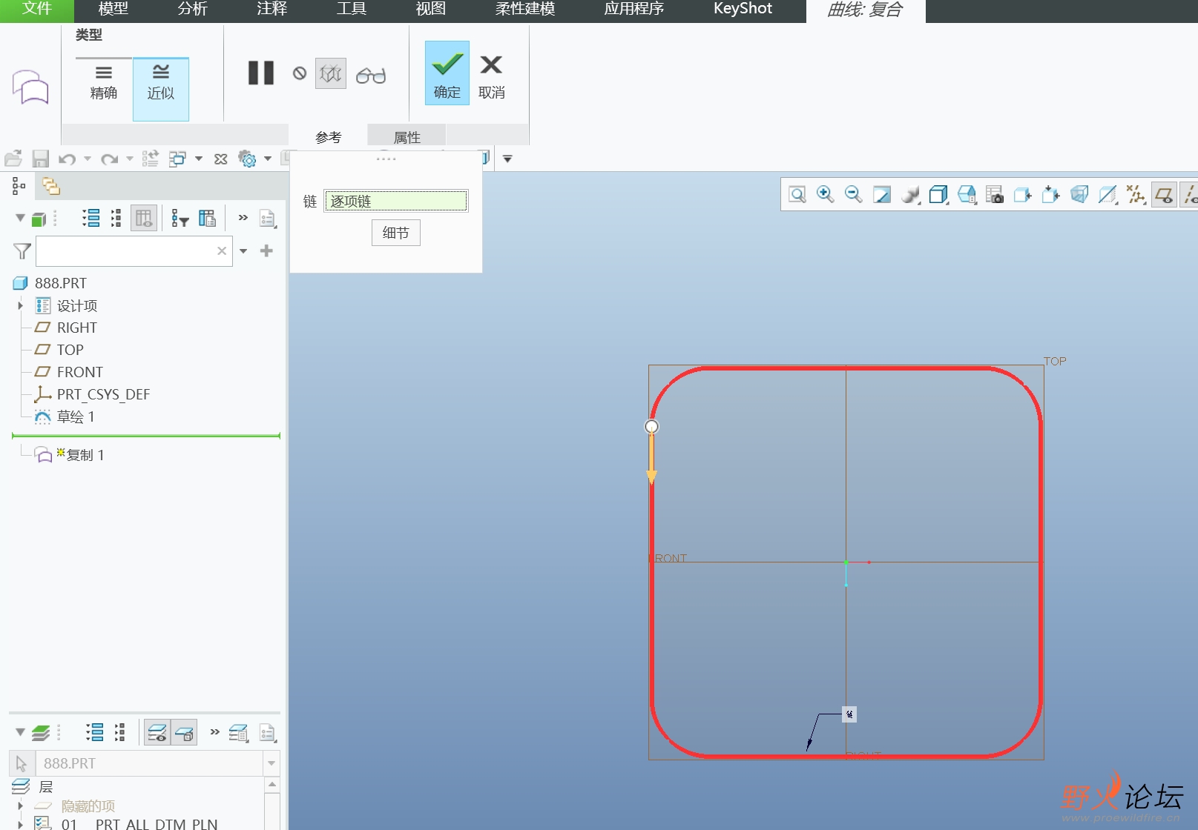Click the save floppy disk icon
The image size is (1198, 830).
point(40,159)
